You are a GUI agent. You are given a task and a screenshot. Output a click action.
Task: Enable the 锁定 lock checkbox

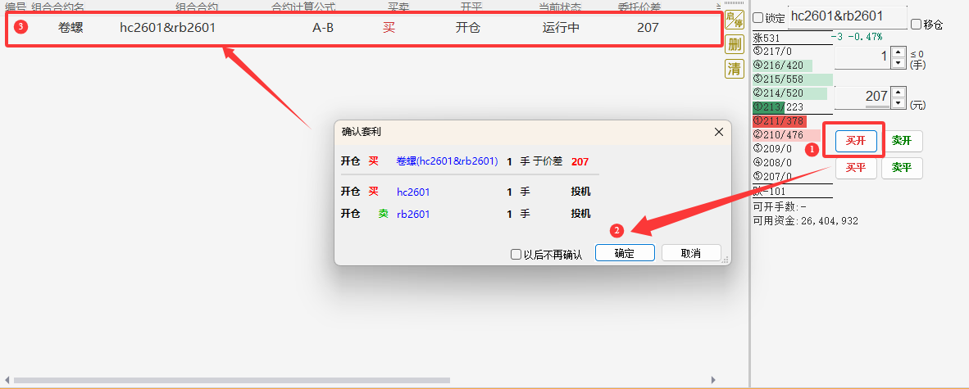[758, 18]
